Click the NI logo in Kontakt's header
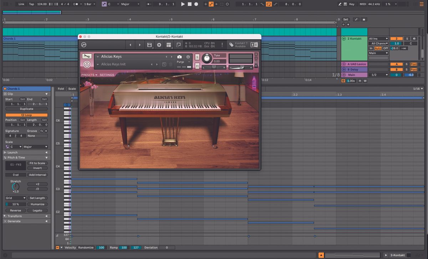 [254, 45]
